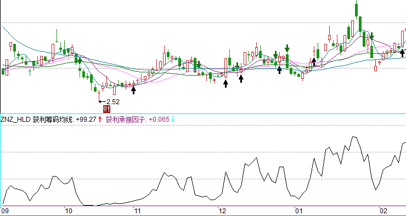The width and height of the screenshot is (406, 216).
Task: Select the rightmost black buy arrow
Action: (402, 53)
